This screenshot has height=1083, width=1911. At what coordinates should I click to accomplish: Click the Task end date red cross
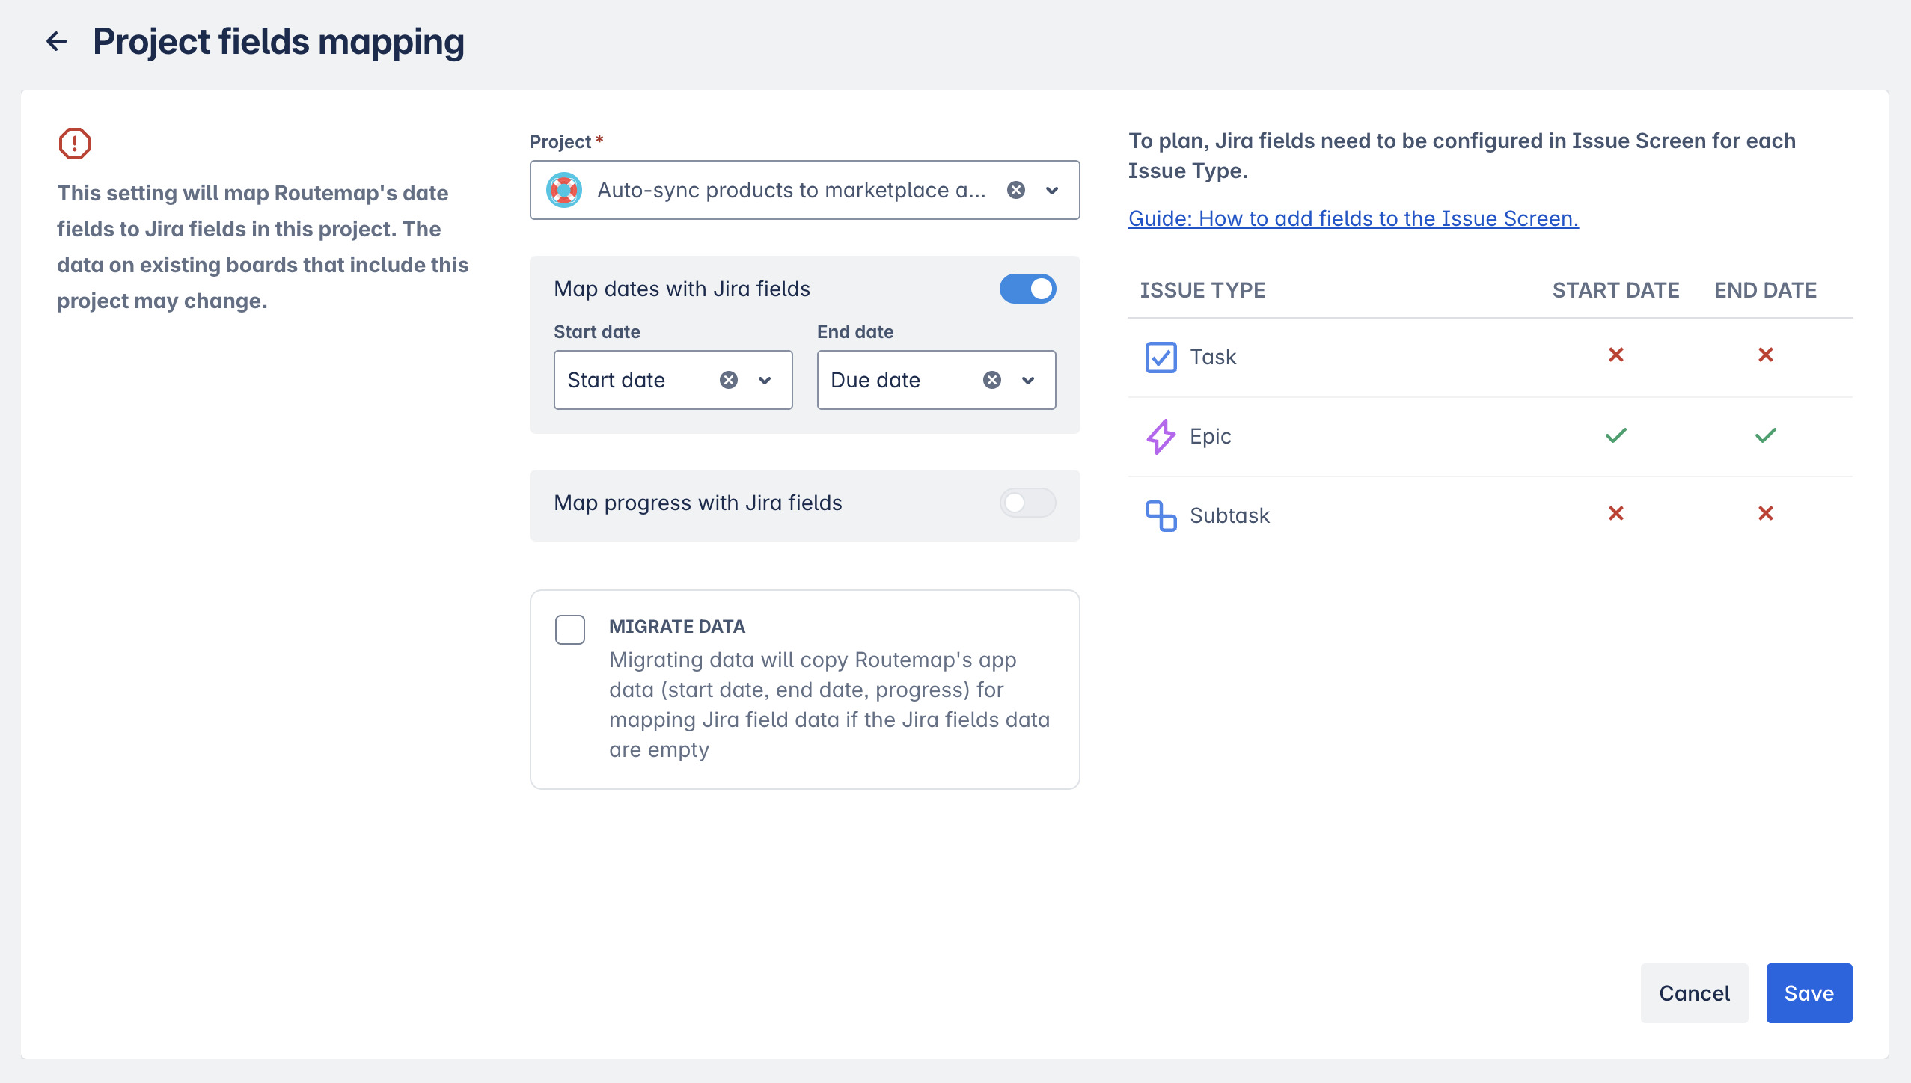pyautogui.click(x=1766, y=355)
